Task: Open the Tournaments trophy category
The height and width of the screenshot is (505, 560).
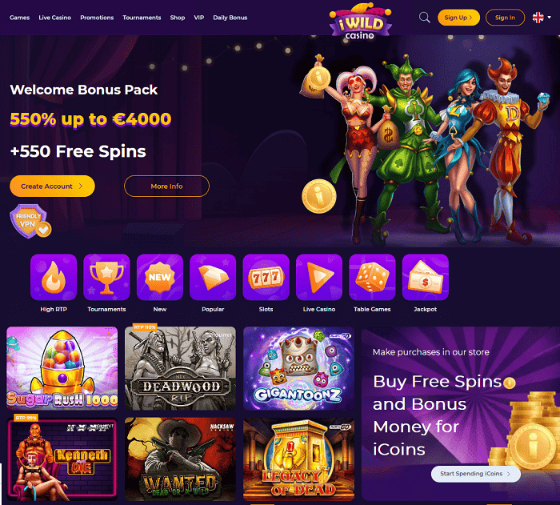Action: tap(106, 277)
